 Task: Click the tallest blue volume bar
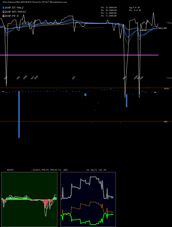(x=19, y=115)
